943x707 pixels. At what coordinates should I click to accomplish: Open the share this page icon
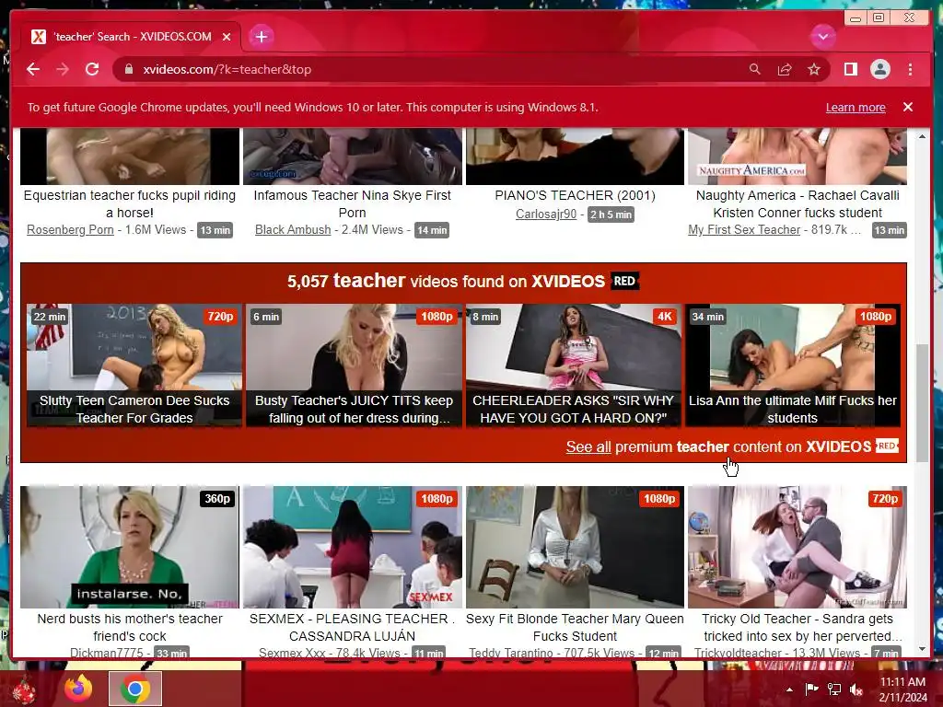click(785, 69)
